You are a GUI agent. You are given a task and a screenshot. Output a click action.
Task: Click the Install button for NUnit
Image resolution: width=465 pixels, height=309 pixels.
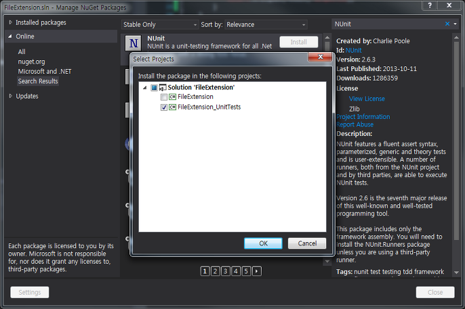click(299, 42)
